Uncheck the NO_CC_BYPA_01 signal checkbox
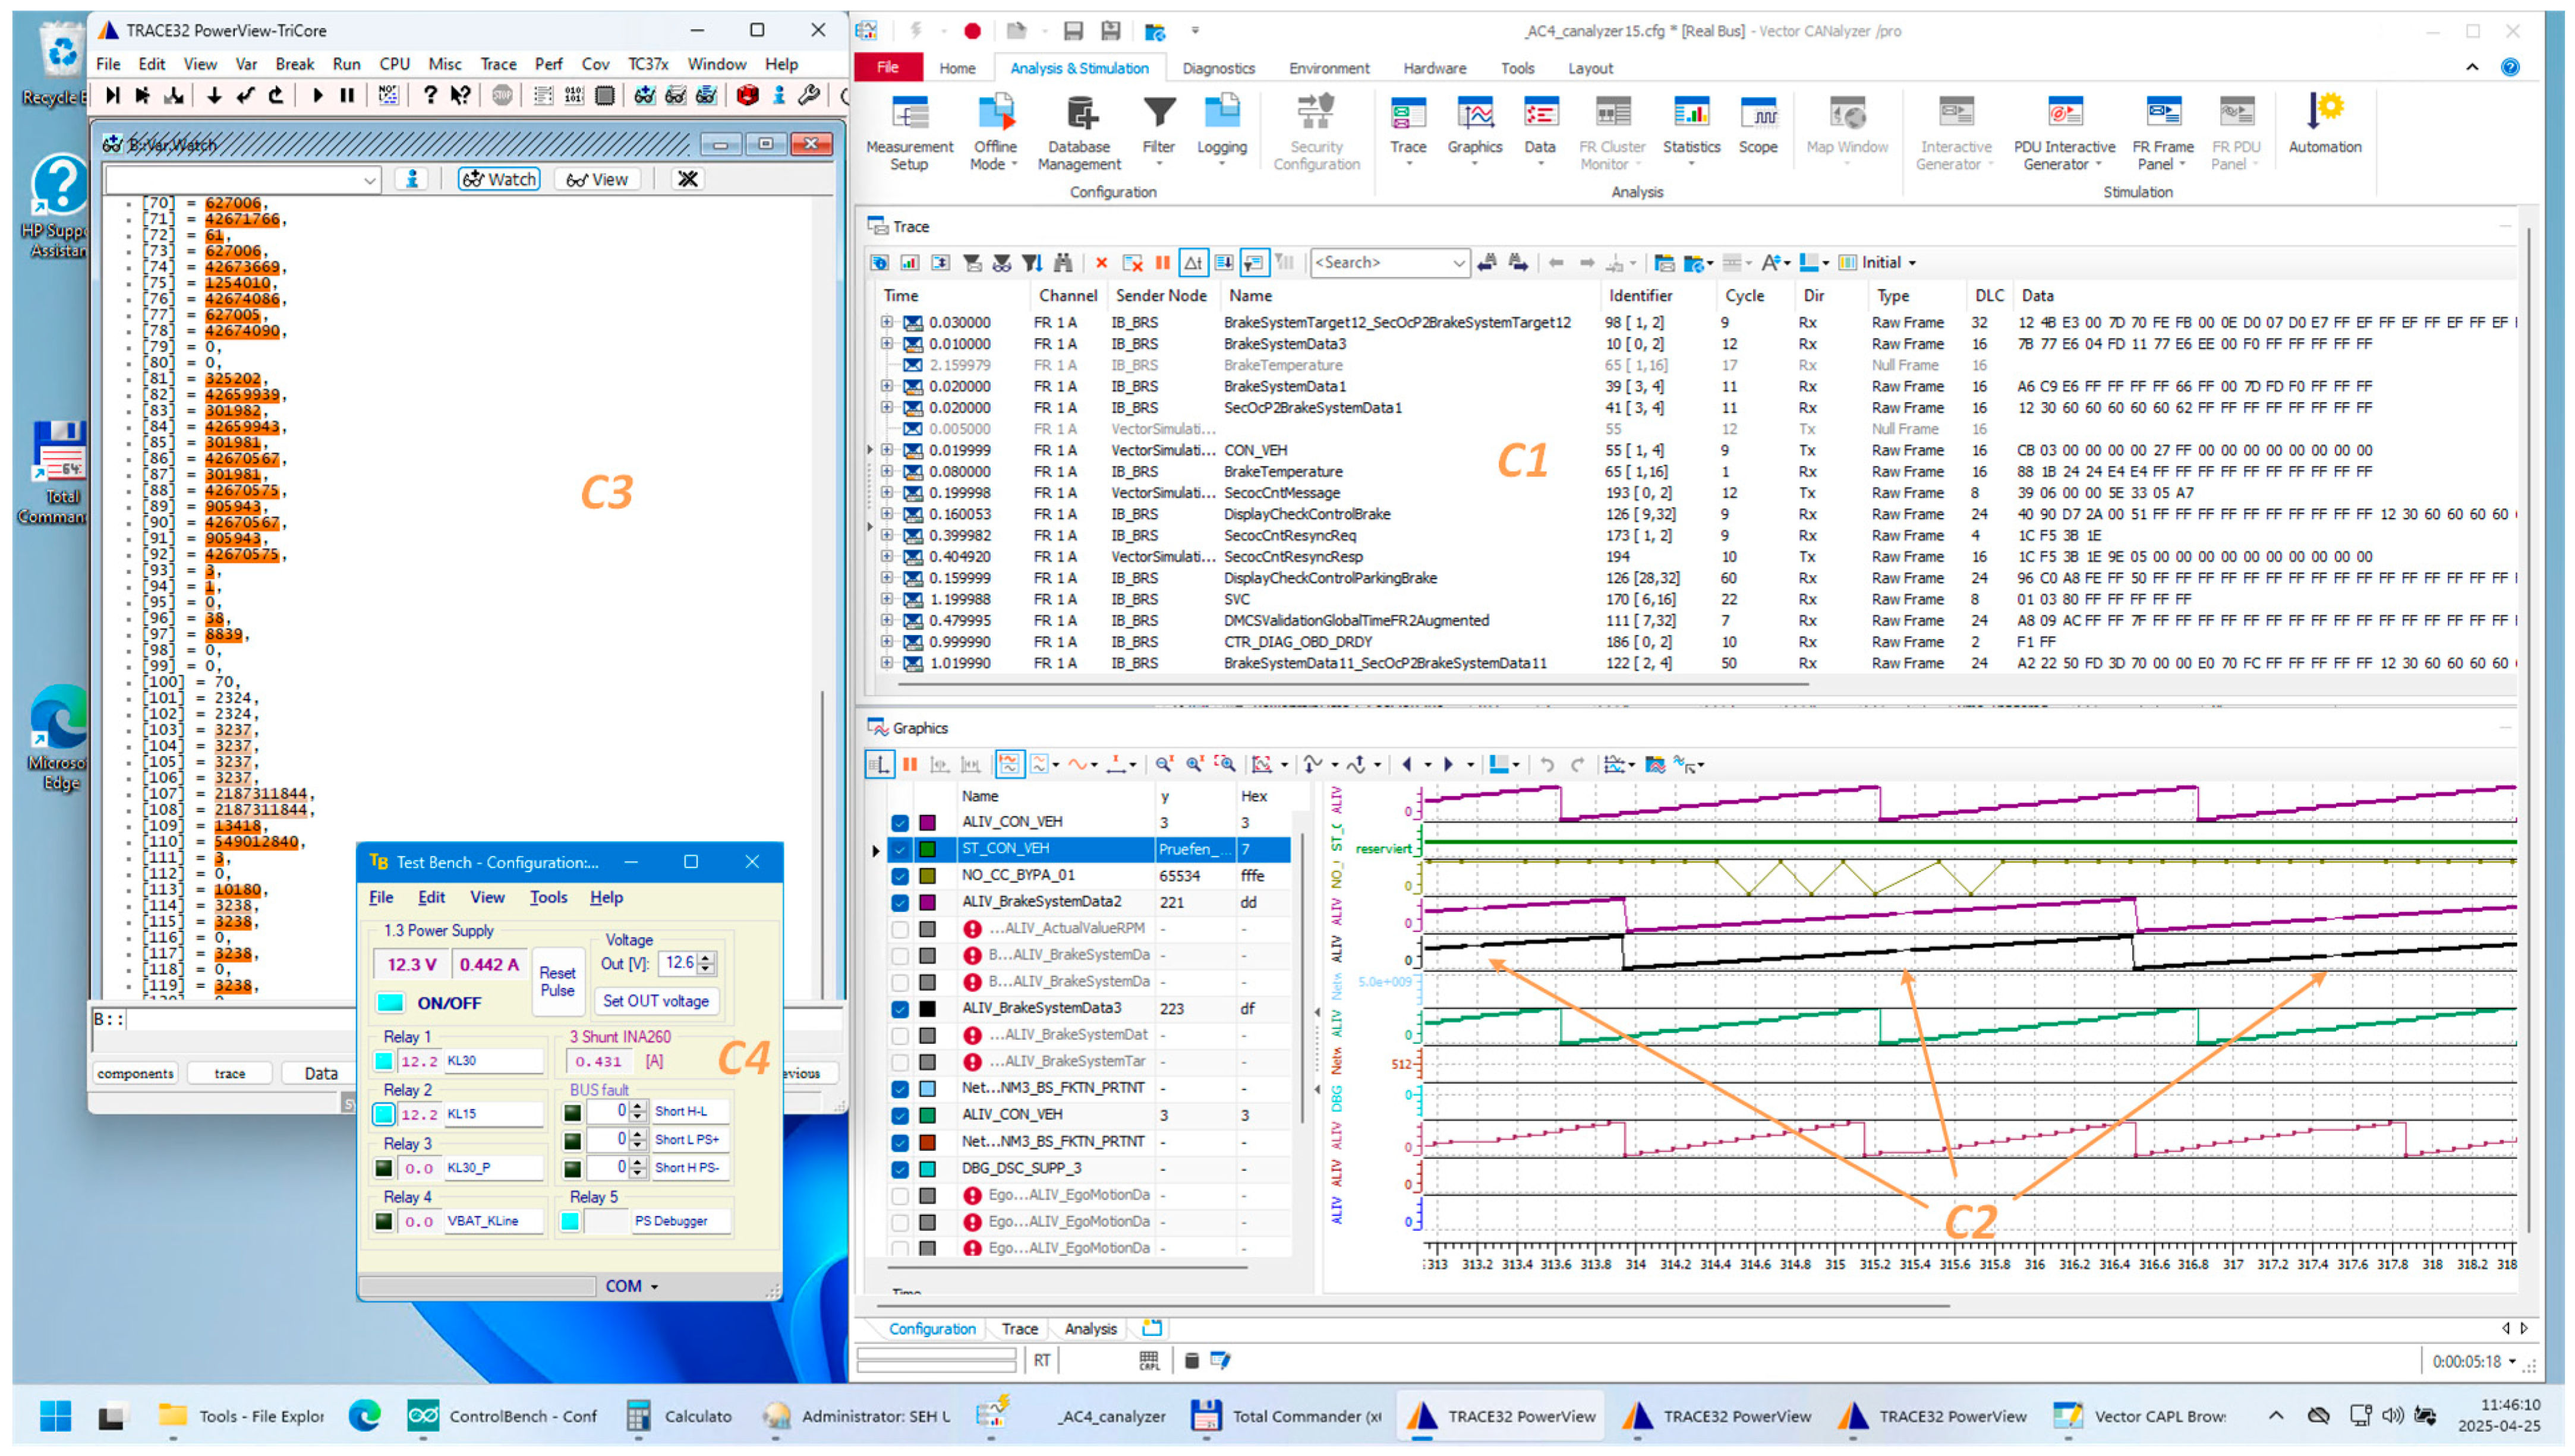This screenshot has height=1456, width=2575. pos(900,876)
